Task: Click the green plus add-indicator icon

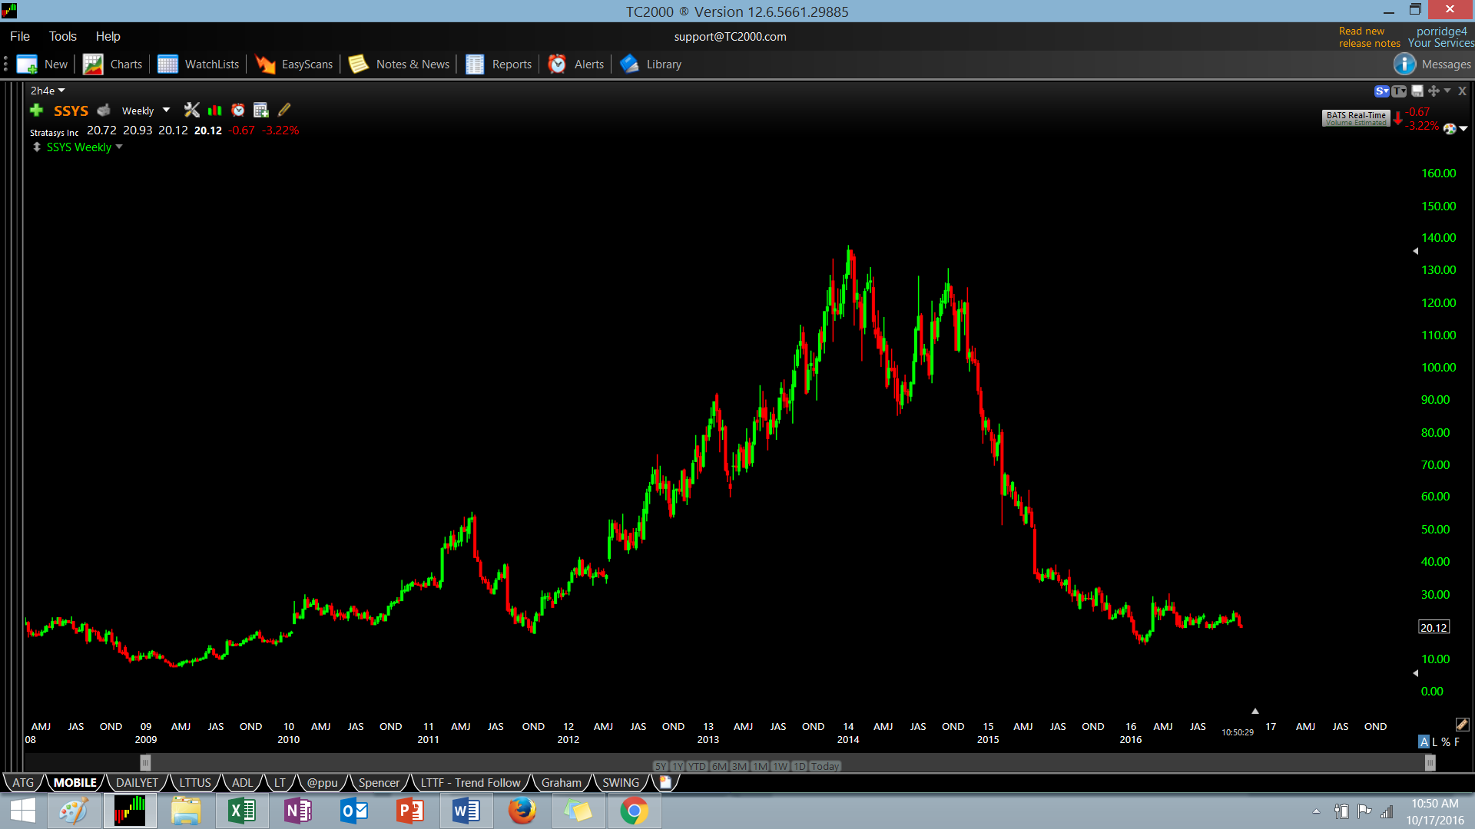Action: pos(36,111)
